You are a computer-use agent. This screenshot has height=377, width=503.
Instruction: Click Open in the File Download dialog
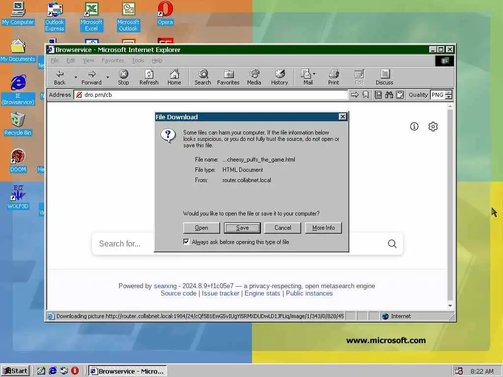201,228
